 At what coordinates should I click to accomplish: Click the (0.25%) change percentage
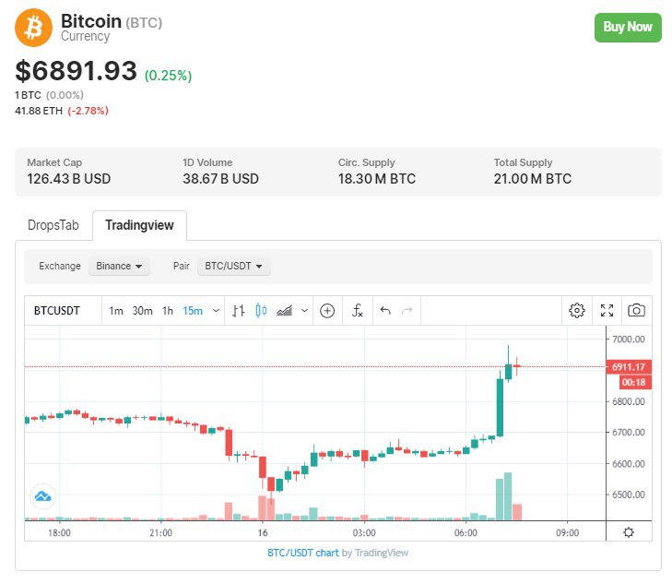coord(168,76)
